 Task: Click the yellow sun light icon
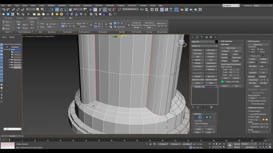coord(57,14)
